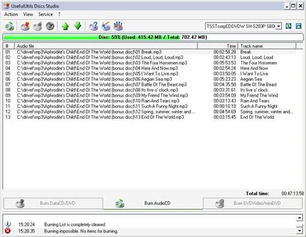Screen dimensions: 306x237
Task: Click the grayed-out disc toolbar icon
Action: coord(37,26)
